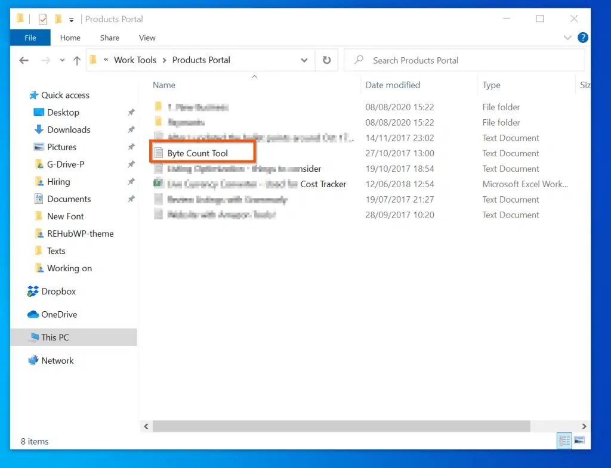Toggle Details view in the status bar

point(564,441)
